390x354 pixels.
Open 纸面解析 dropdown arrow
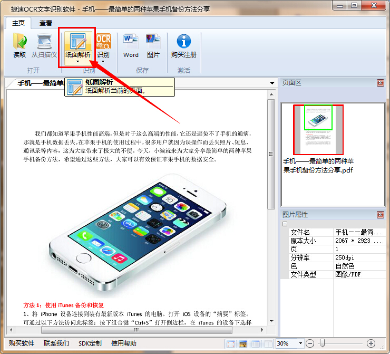tap(78, 62)
